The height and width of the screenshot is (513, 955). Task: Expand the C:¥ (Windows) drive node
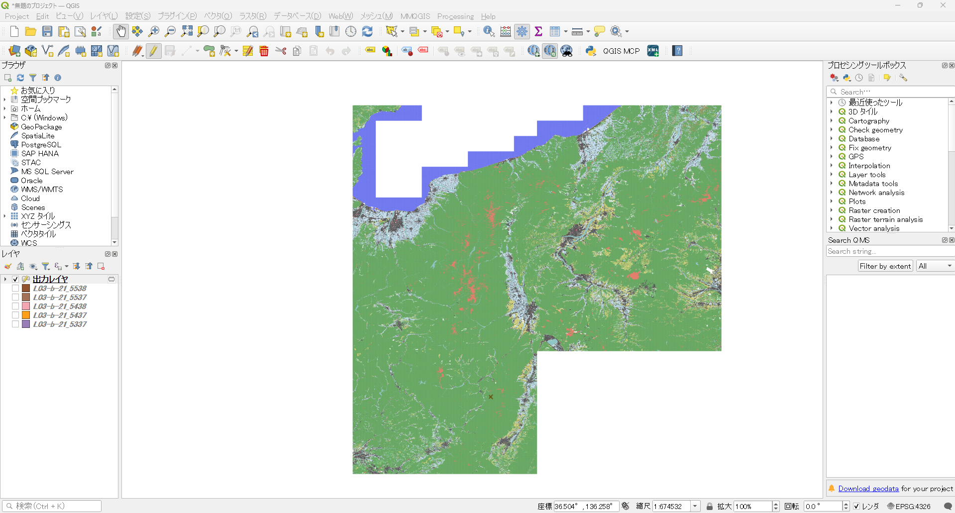point(5,117)
